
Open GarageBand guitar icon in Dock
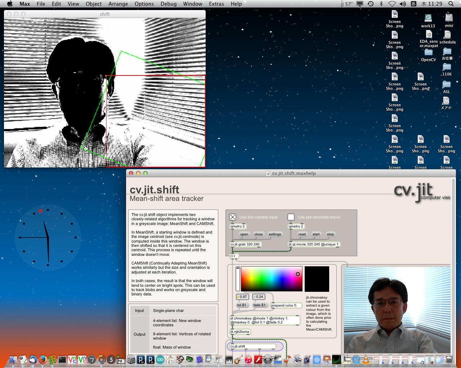pyautogui.click(x=238, y=359)
